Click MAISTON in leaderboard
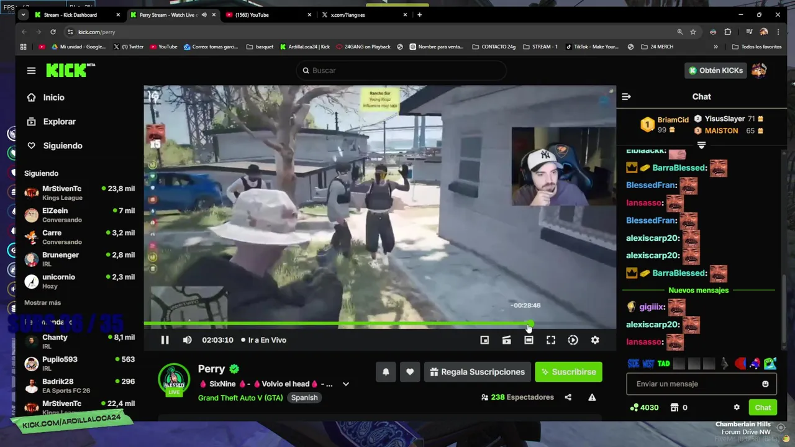Image resolution: width=795 pixels, height=447 pixels. (x=721, y=130)
